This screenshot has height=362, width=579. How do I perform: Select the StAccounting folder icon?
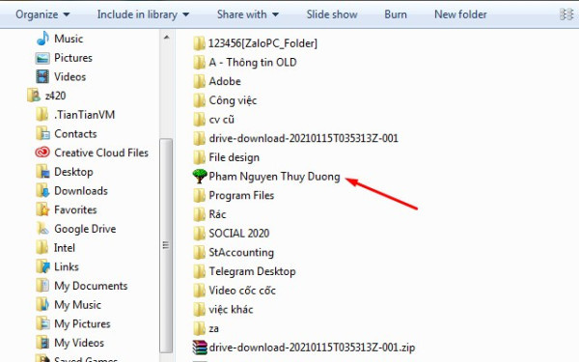coord(199,252)
